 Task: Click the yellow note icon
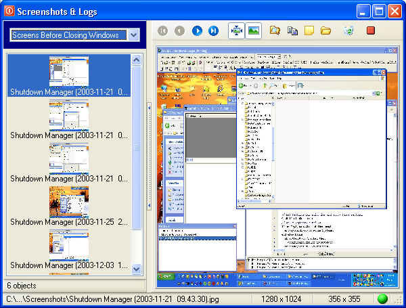tap(309, 30)
